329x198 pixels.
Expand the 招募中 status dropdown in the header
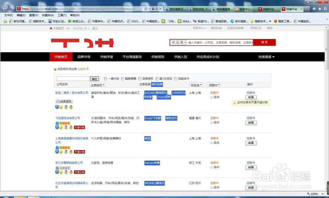214,85
